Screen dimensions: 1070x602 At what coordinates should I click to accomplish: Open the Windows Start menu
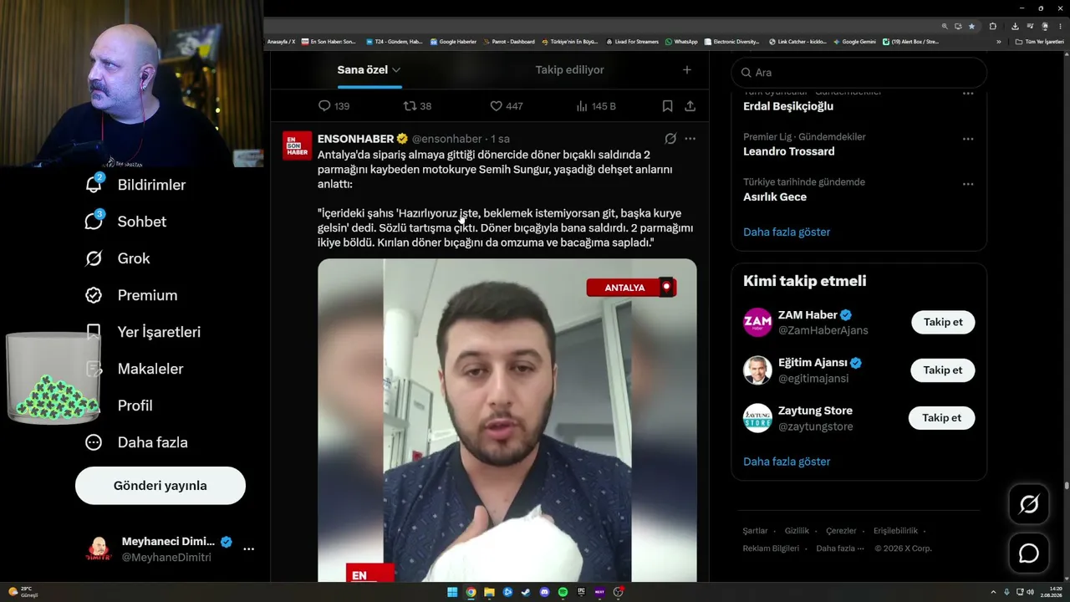click(452, 592)
